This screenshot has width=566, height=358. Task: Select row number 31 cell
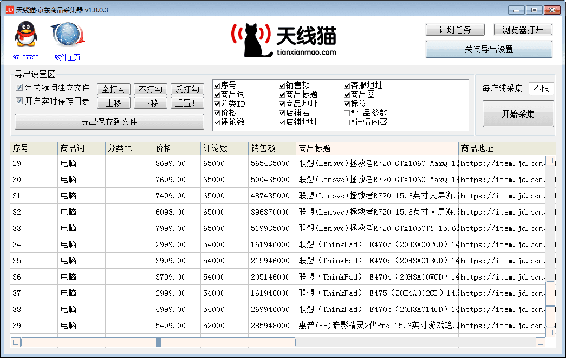34,196
